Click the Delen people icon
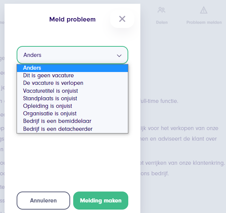 [161, 10]
